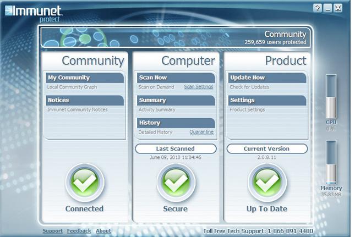Click the Immunet protect logo
The width and height of the screenshot is (355, 237).
(33, 14)
